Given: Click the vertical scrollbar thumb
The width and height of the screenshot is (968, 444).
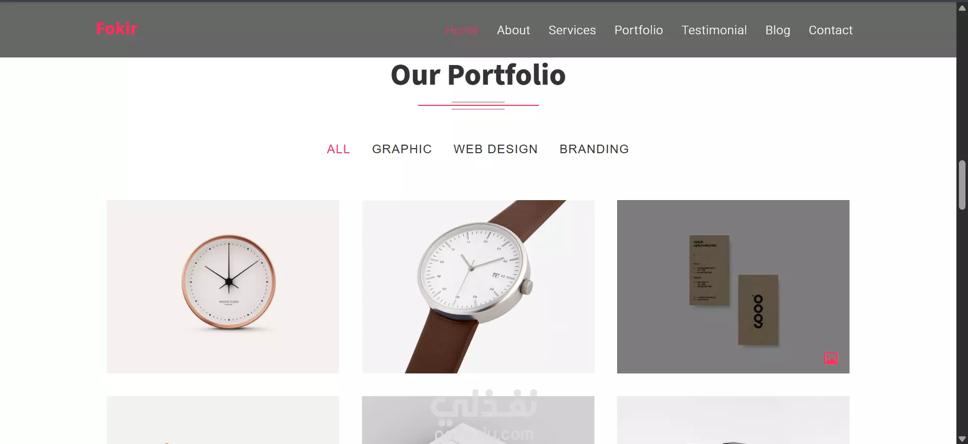Looking at the screenshot, I should [962, 185].
